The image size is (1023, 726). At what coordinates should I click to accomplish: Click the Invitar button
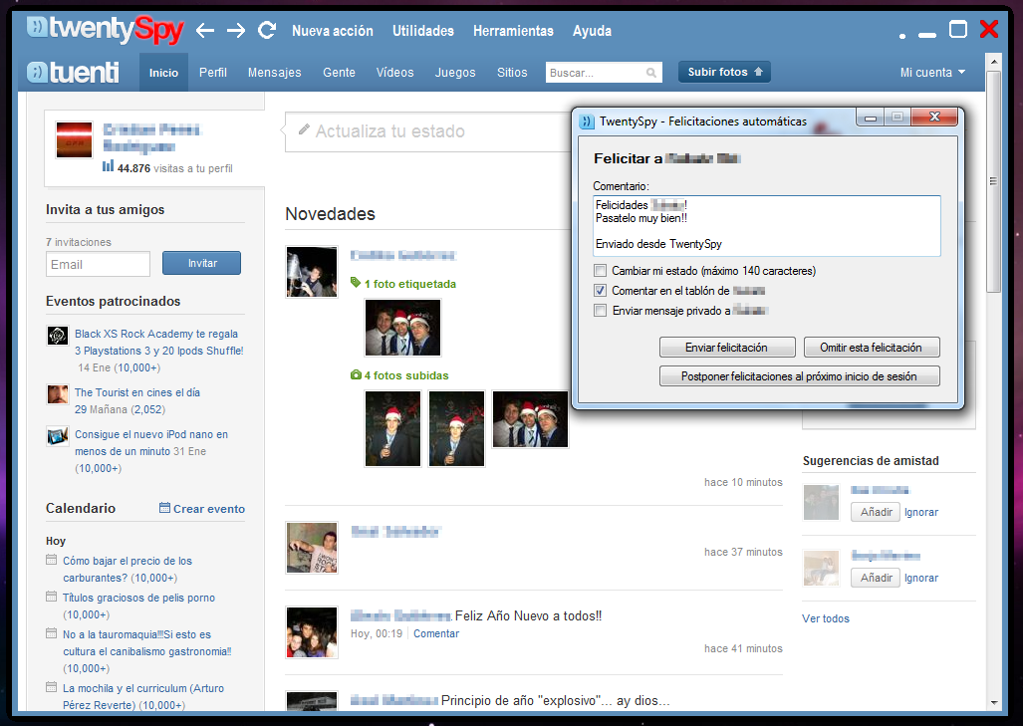[201, 263]
